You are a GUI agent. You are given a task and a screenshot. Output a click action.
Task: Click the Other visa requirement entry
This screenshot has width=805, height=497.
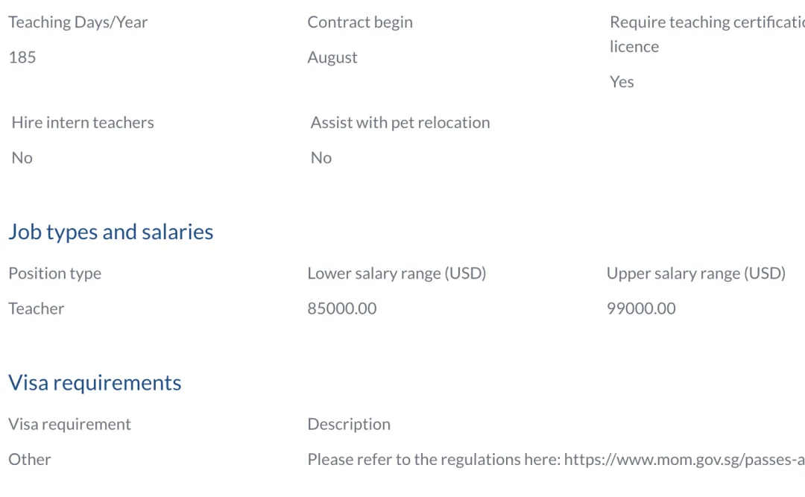pyautogui.click(x=30, y=460)
